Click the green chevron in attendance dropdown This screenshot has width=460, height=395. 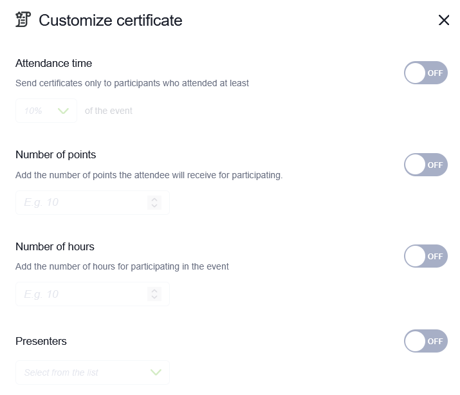pyautogui.click(x=63, y=111)
